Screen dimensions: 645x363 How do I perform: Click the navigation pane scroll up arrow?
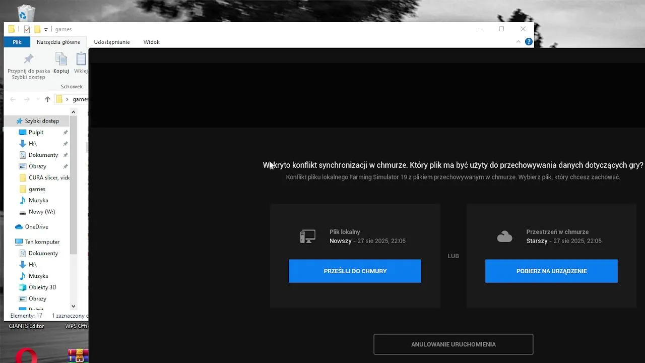coord(73,112)
